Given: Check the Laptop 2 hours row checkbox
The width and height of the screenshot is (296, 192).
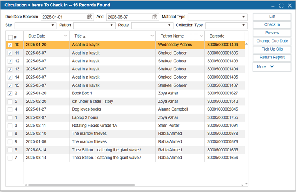Looking at the screenshot, I should click(x=10, y=117).
